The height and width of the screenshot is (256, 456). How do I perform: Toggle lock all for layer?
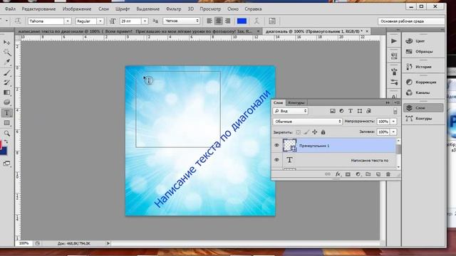[x=323, y=132]
